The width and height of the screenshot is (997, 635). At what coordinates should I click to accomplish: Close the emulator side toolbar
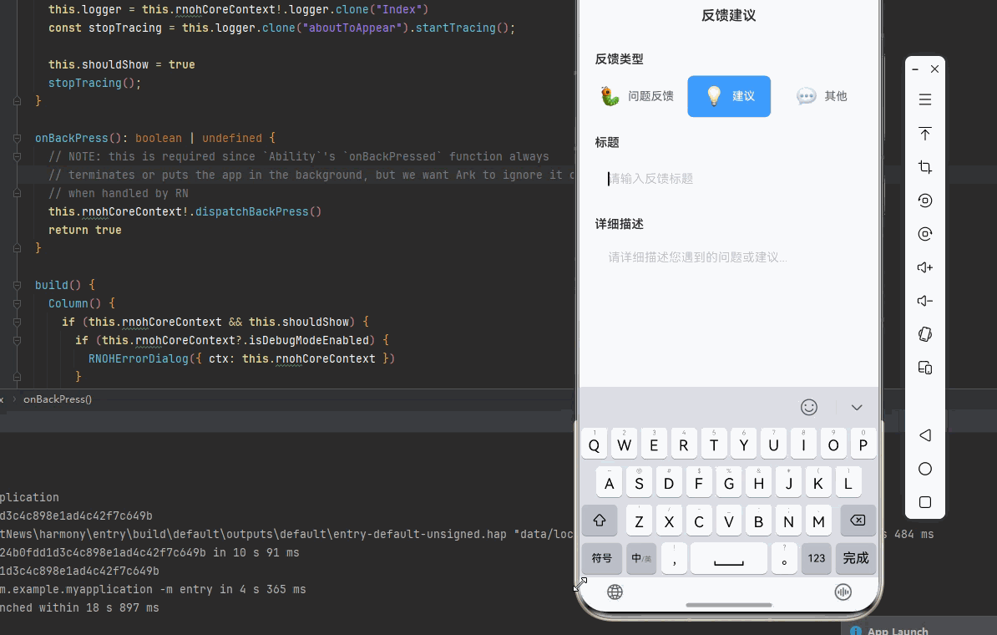pyautogui.click(x=934, y=69)
